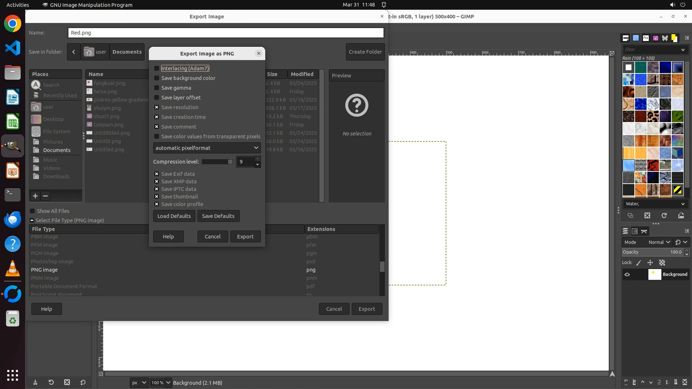The width and height of the screenshot is (692, 389).
Task: Hide the Background layer via the eye icon
Action: (x=627, y=274)
